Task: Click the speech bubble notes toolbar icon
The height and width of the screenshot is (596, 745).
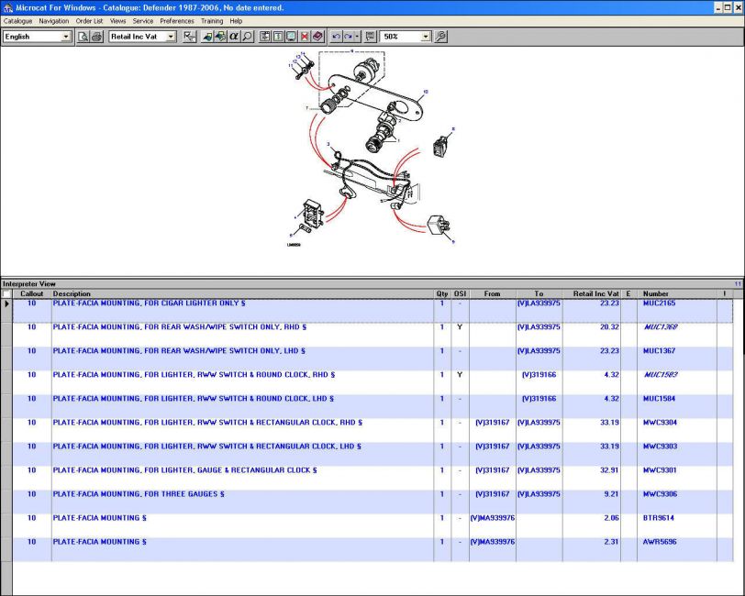Action: pyautogui.click(x=370, y=37)
